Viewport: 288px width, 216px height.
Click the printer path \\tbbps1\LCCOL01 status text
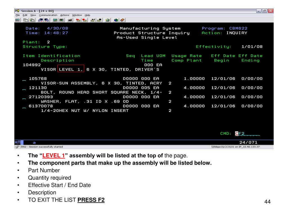click(235, 147)
